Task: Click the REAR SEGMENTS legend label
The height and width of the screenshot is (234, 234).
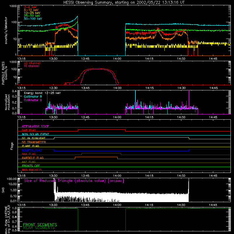Action: pos(39,228)
